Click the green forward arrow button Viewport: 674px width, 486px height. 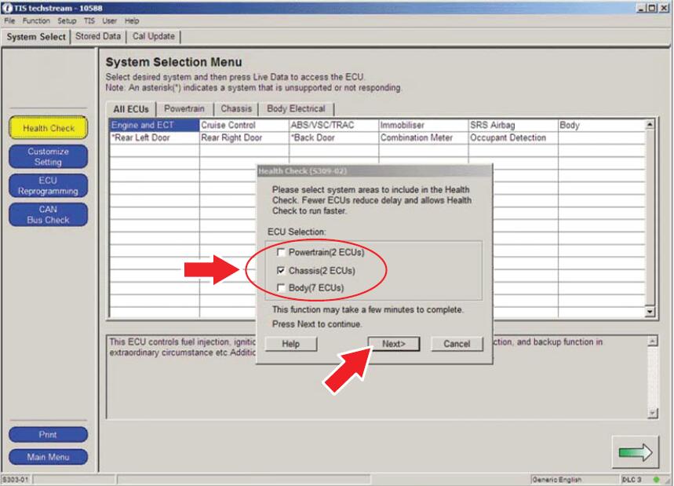636,452
